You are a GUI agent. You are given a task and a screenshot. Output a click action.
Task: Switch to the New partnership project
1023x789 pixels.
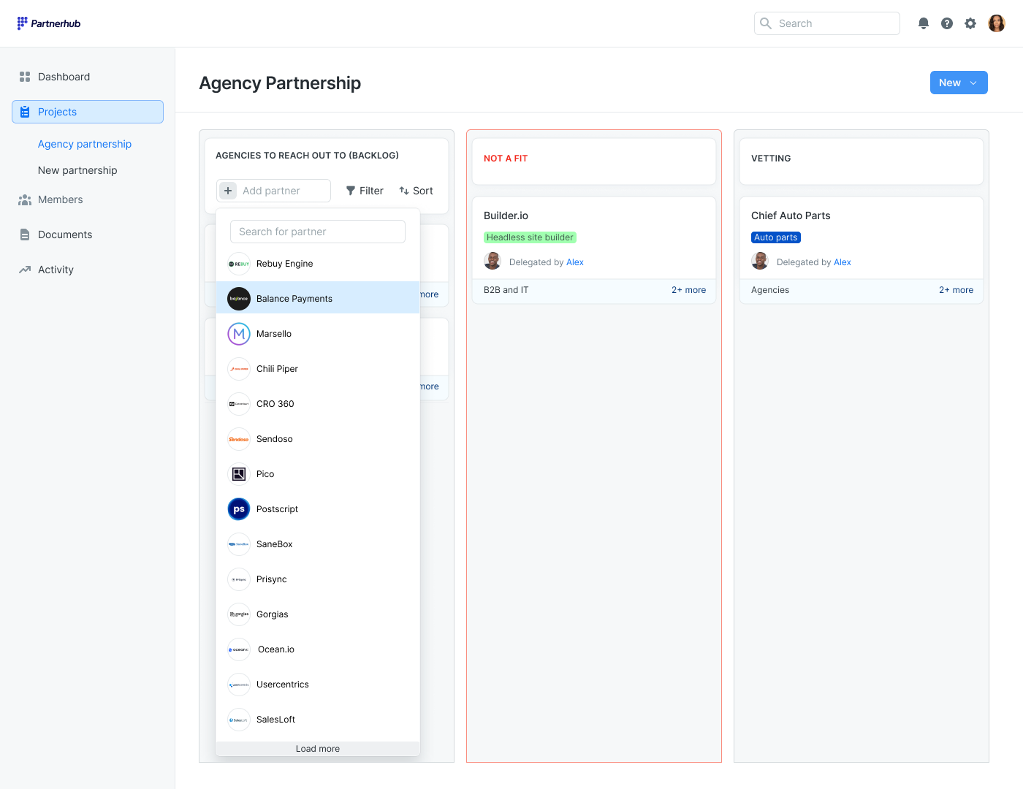click(77, 170)
